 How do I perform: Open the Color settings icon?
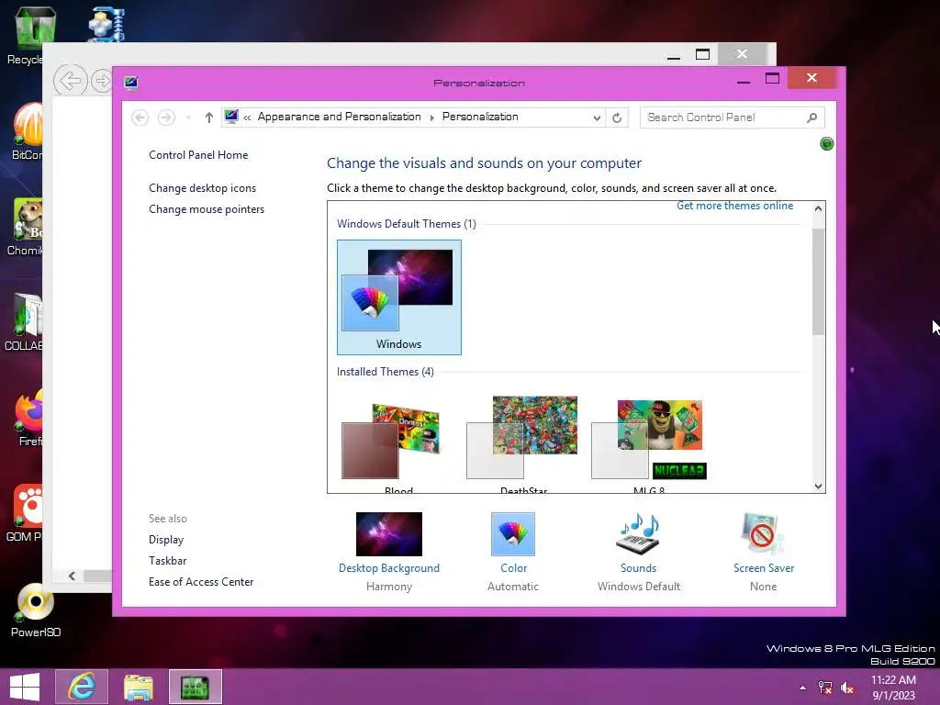(512, 533)
